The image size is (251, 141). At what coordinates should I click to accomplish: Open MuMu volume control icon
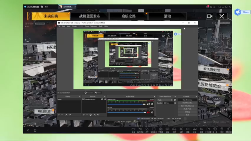[x=188, y=130]
